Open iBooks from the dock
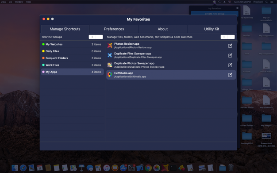277x173 pixels. [115, 168]
